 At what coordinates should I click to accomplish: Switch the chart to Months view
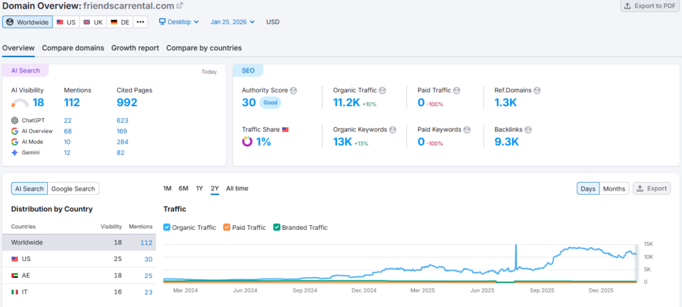[613, 189]
